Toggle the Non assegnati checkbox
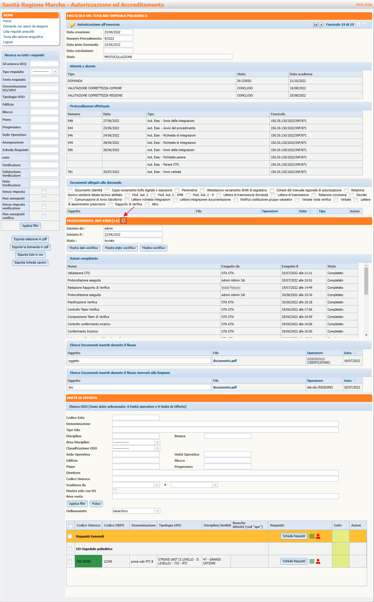The height and width of the screenshot is (602, 374). tap(44, 198)
